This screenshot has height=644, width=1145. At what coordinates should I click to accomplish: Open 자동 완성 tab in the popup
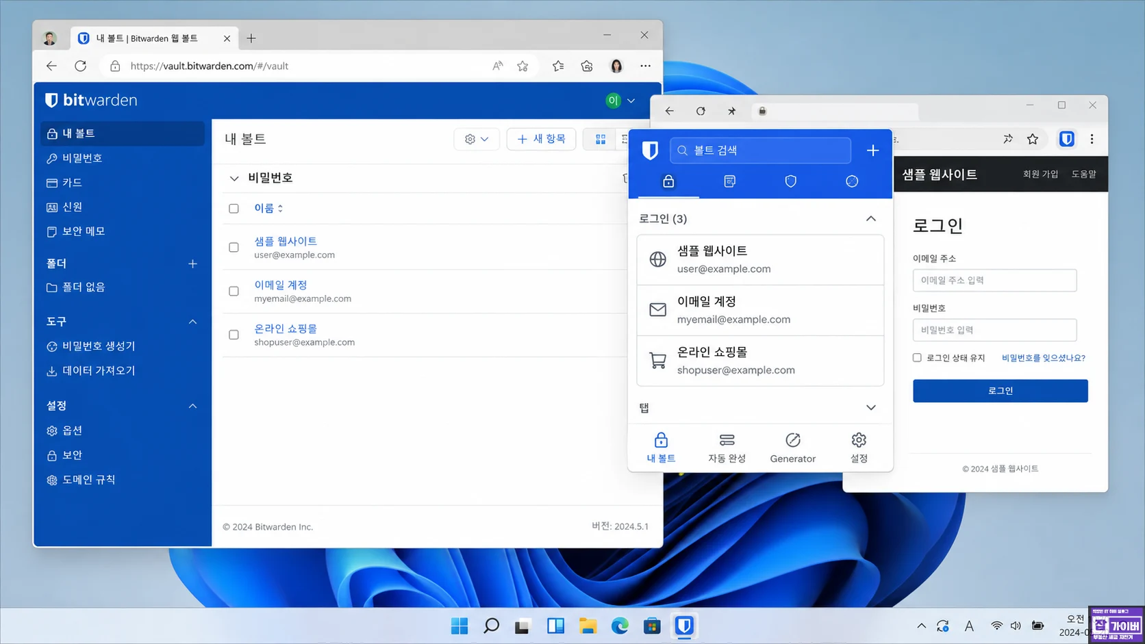[x=727, y=448]
